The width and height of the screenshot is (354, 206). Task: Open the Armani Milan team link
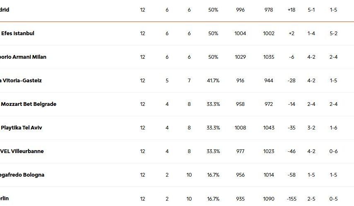(x=23, y=57)
